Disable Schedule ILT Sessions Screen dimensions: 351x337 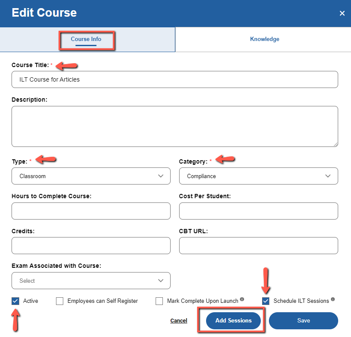tap(265, 301)
